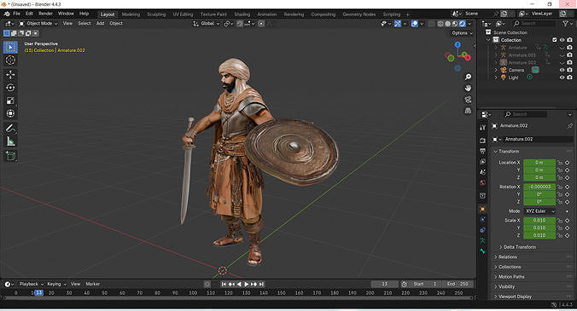The width and height of the screenshot is (577, 311).
Task: Open the Render menu
Action: click(45, 14)
